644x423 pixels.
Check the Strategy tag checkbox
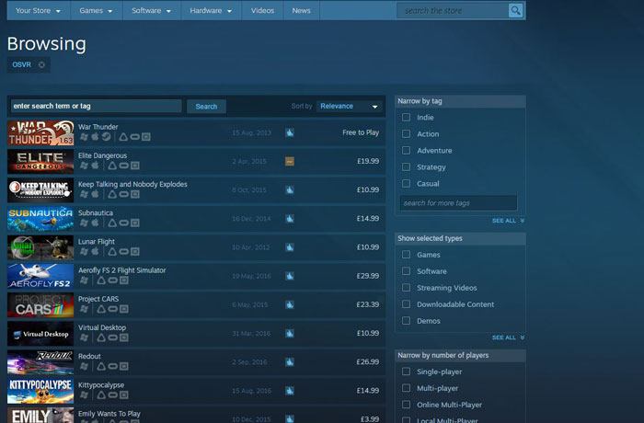click(407, 166)
